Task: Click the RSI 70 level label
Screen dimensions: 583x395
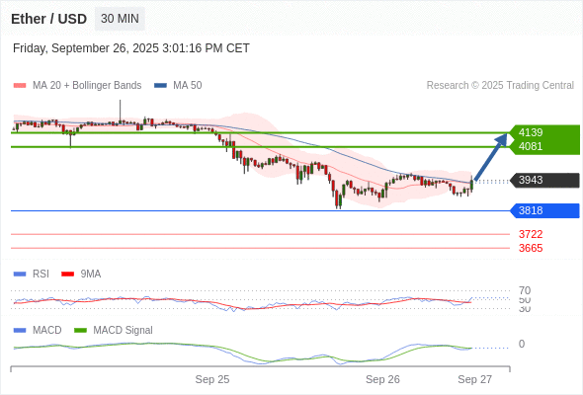Action: click(x=525, y=290)
